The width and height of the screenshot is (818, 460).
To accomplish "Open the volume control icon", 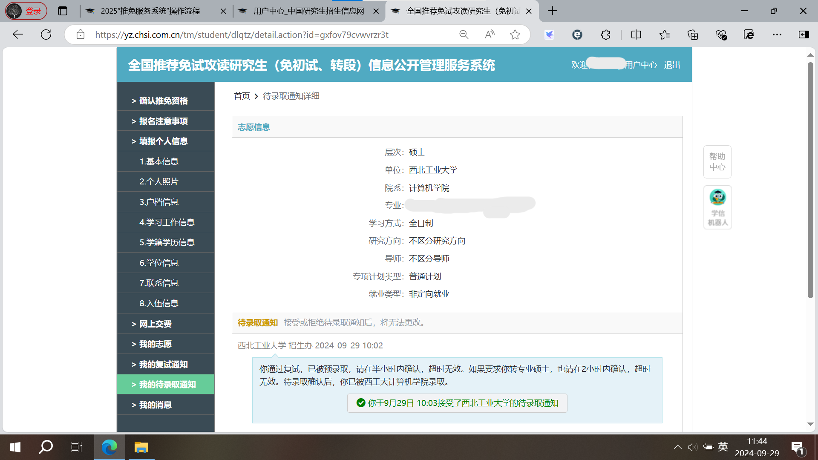I will tap(692, 447).
